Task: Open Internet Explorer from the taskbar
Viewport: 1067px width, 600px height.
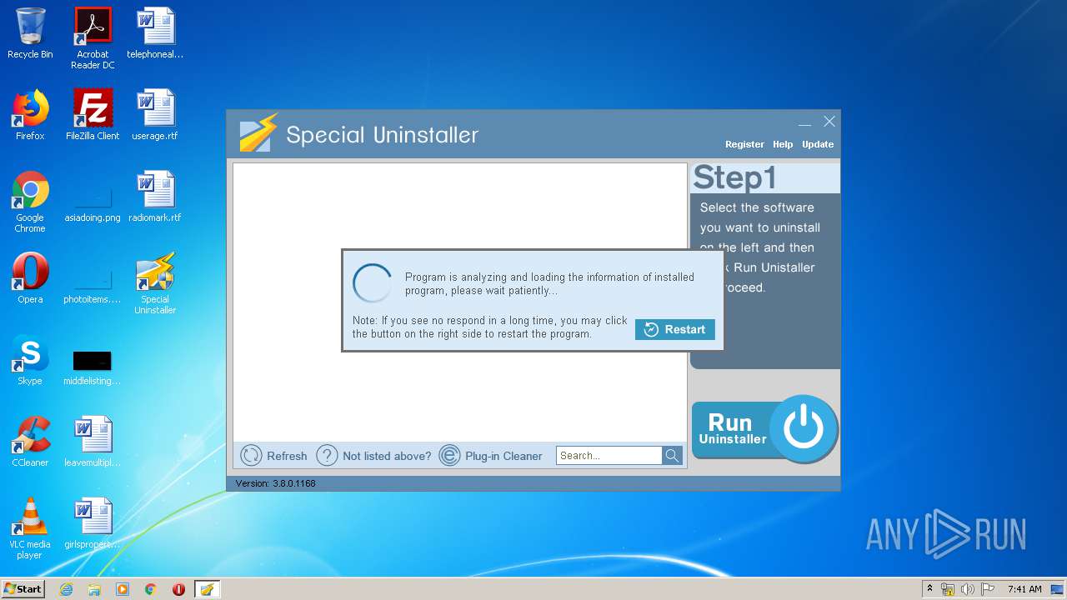Action: (x=66, y=589)
